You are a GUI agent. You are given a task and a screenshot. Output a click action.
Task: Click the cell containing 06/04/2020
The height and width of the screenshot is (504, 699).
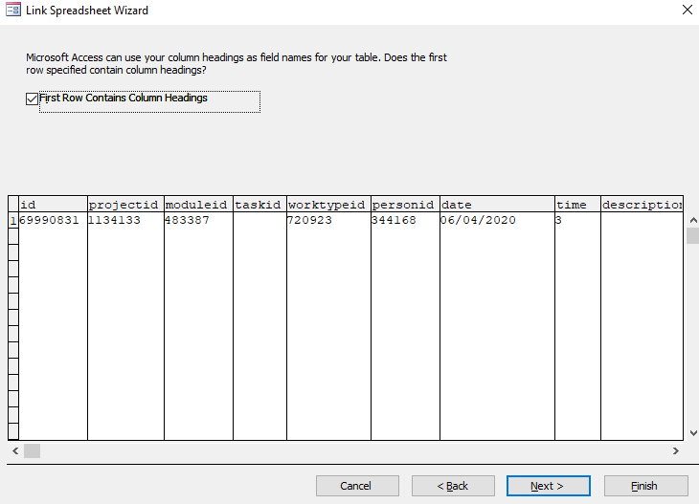click(x=497, y=221)
